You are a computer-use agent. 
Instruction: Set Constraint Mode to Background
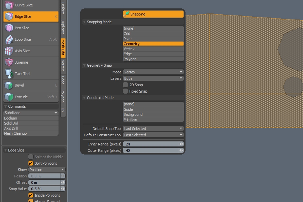(153, 114)
